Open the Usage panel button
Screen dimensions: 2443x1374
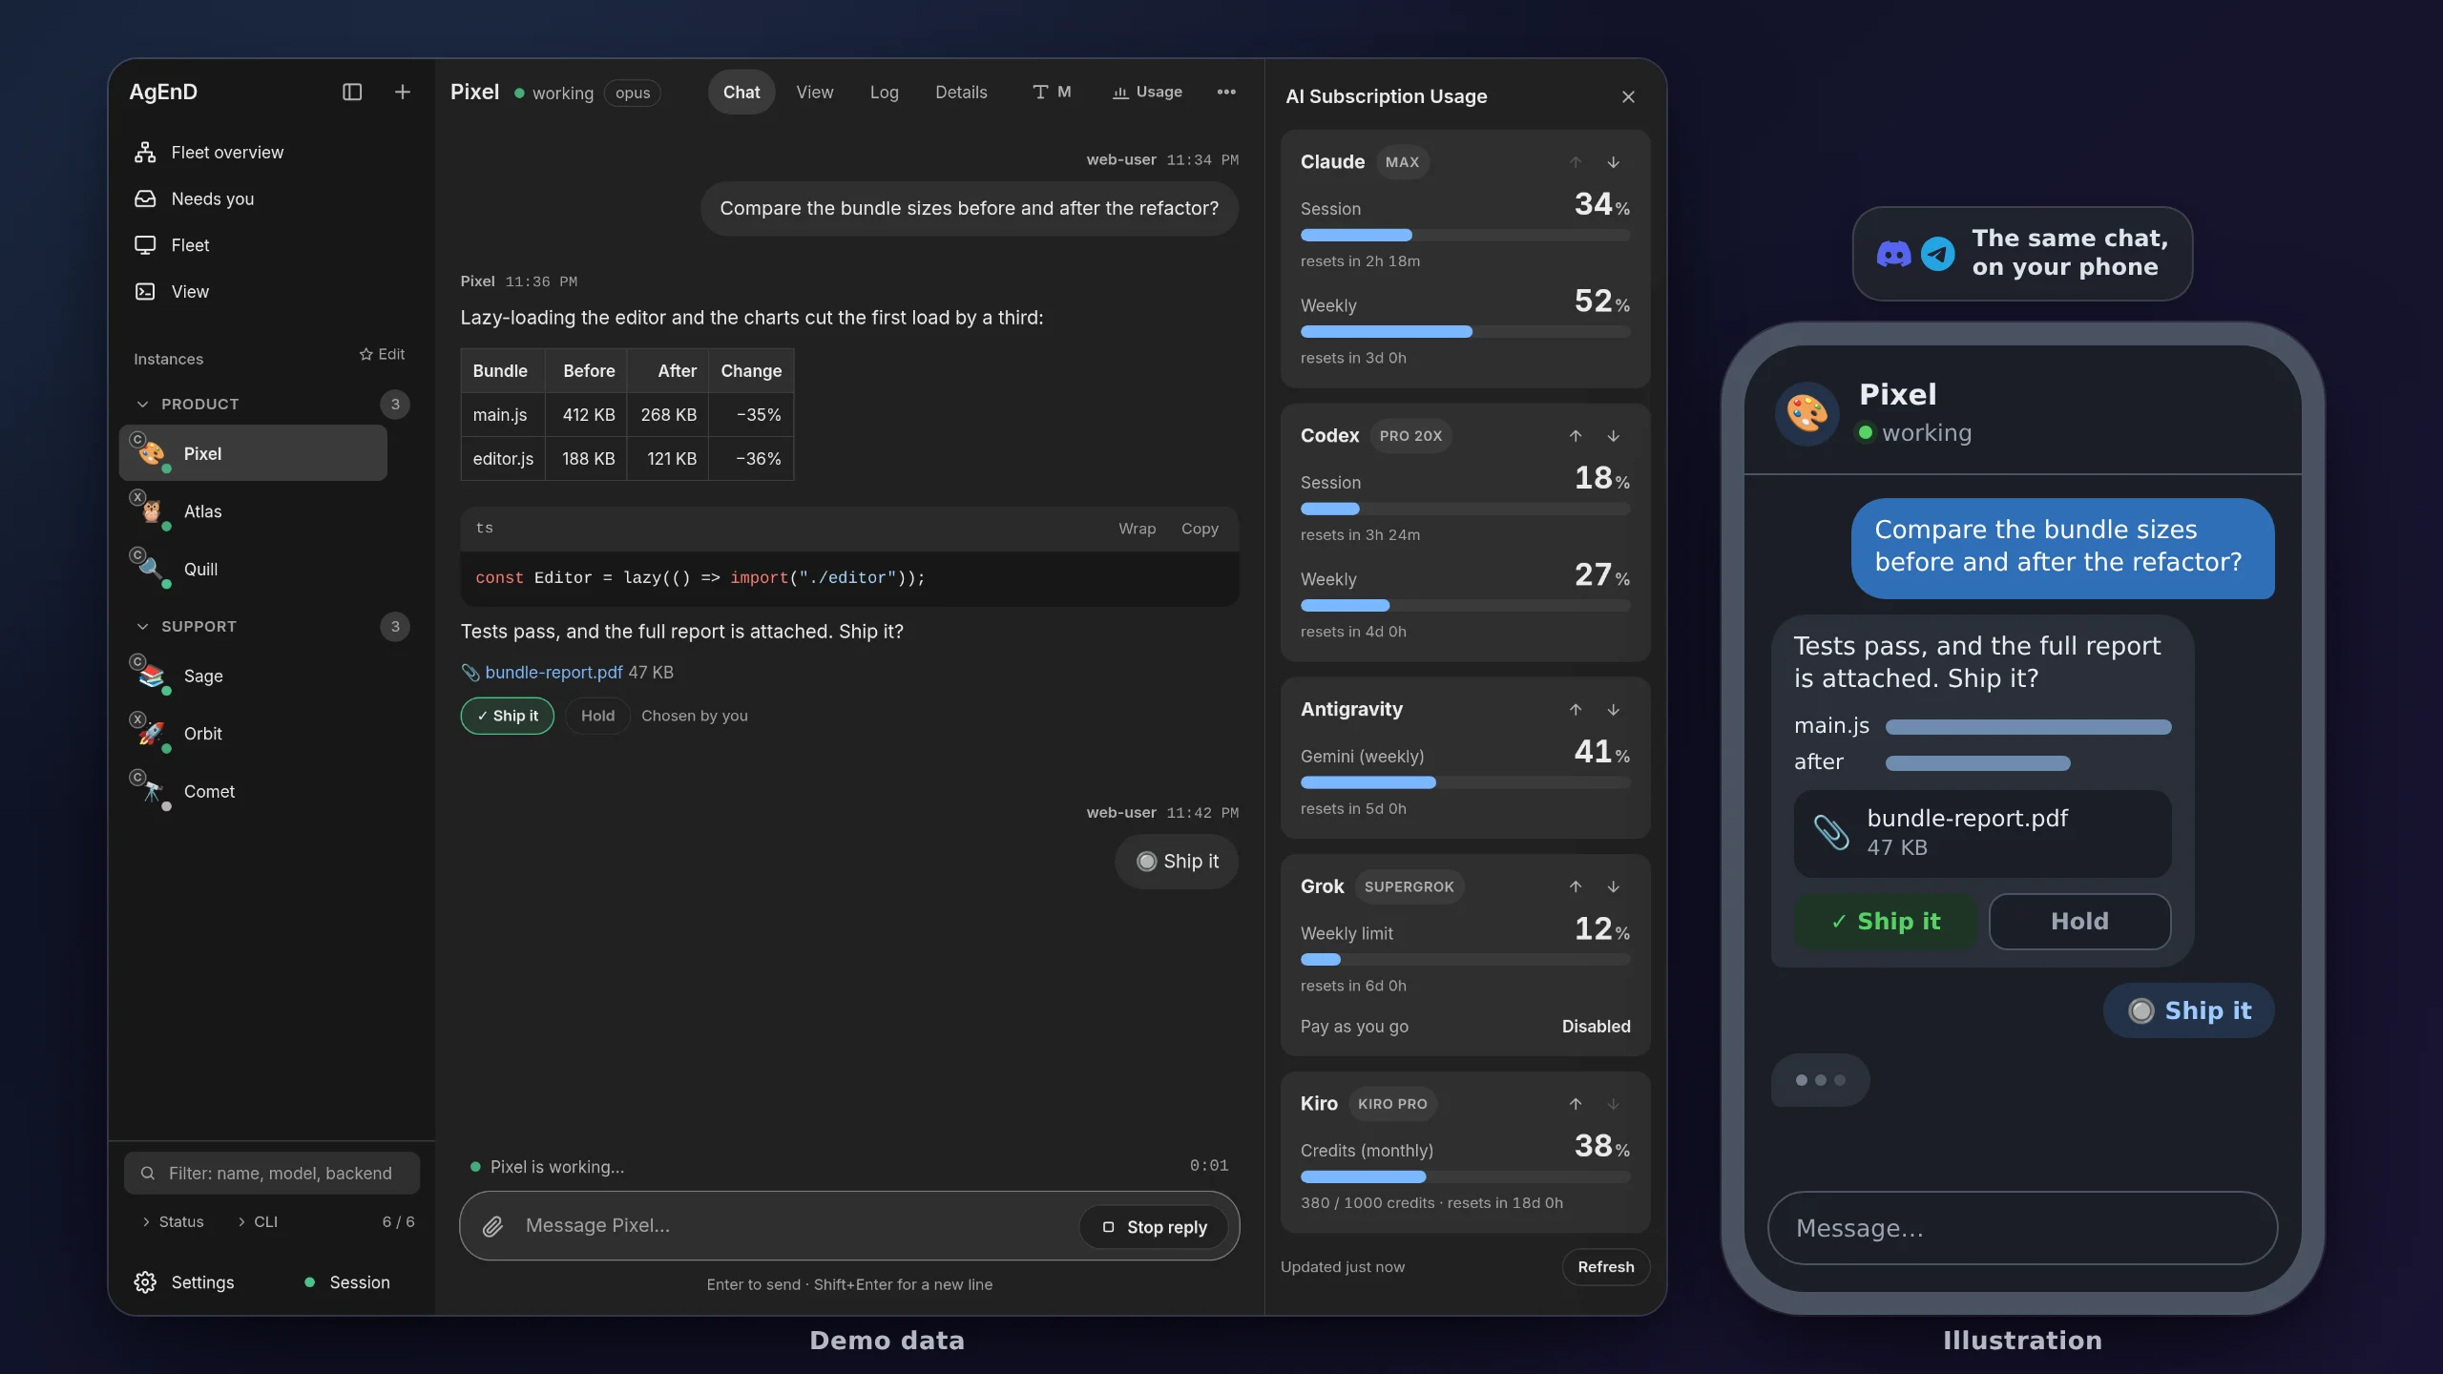click(1147, 92)
